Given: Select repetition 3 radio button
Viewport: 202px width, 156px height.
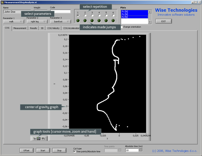Looking at the screenshot, I should [x=92, y=15].
